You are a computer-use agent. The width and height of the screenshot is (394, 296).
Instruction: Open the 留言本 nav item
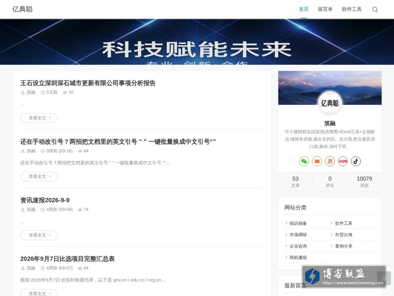(x=325, y=9)
